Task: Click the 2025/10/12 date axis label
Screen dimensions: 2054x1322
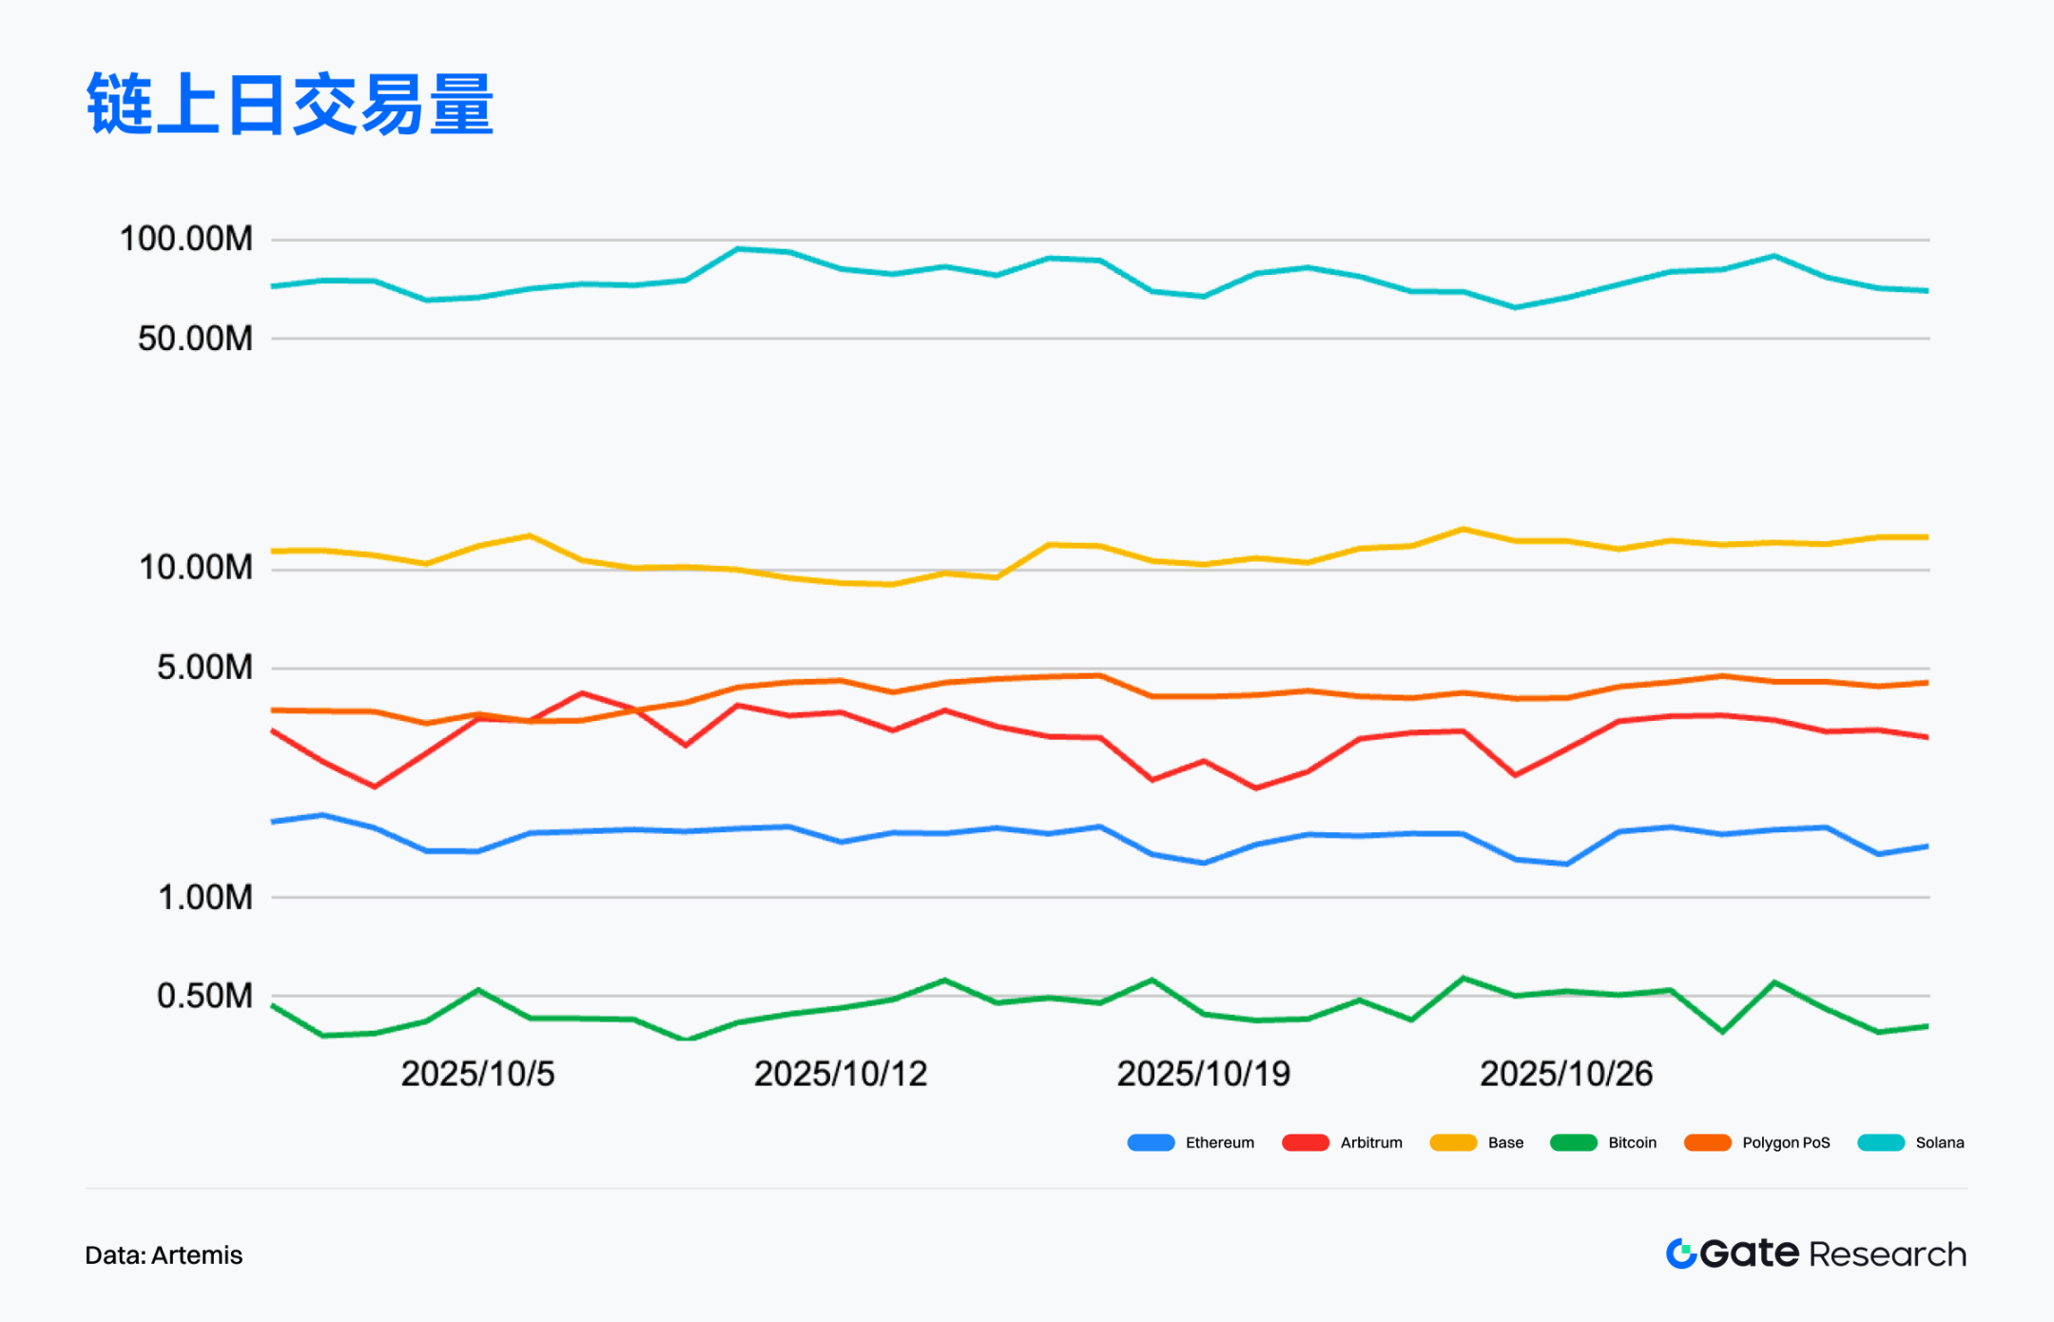Action: click(840, 1074)
